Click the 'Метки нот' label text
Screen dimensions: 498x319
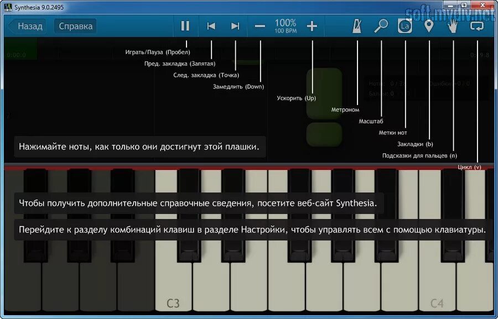(393, 133)
